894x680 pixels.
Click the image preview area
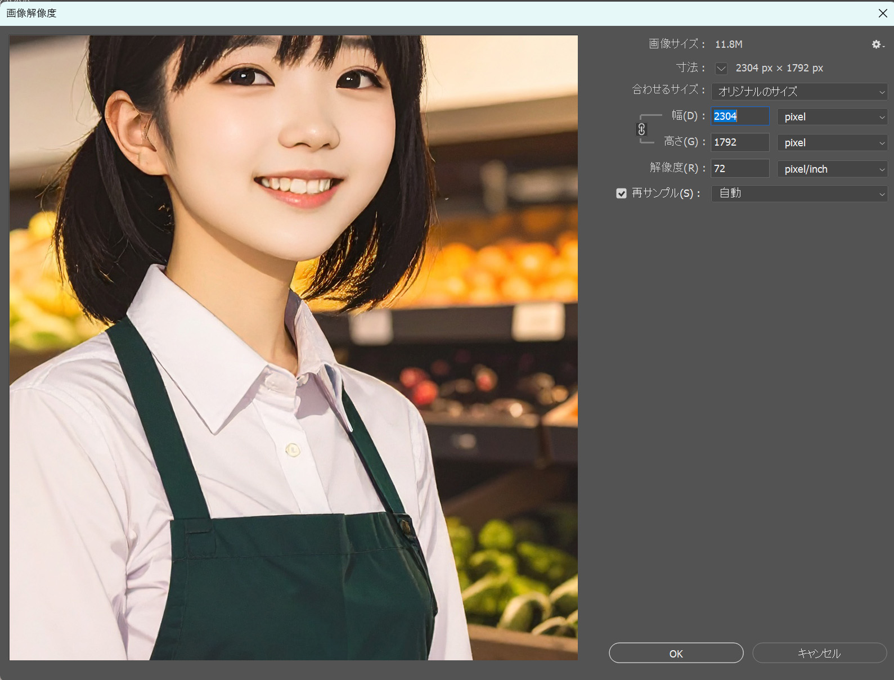pyautogui.click(x=294, y=348)
